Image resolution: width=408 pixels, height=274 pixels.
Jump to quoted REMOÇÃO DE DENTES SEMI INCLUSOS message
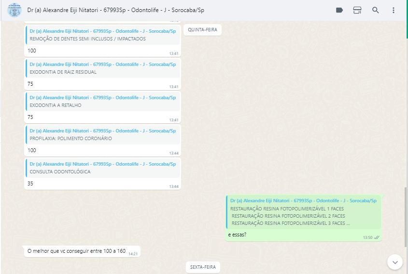[x=103, y=35]
